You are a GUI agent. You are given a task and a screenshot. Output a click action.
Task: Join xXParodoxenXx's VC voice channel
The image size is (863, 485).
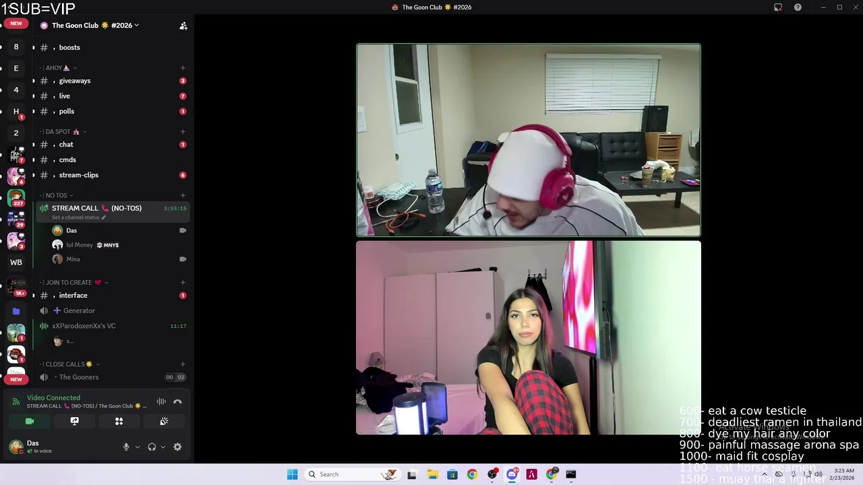(x=113, y=326)
